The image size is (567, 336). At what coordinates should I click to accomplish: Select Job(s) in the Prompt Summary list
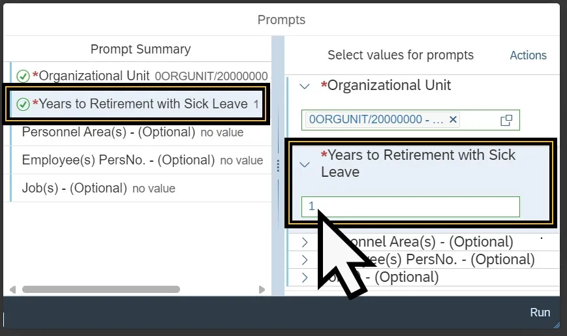point(74,189)
